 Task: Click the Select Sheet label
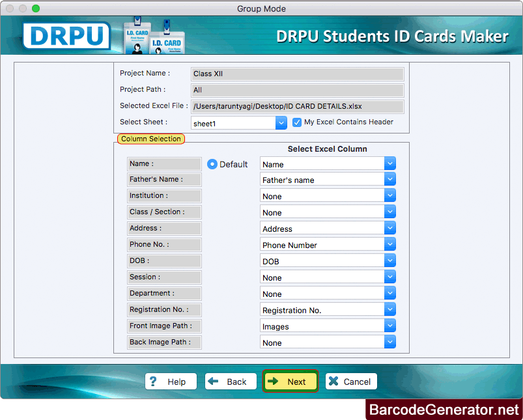(x=143, y=122)
